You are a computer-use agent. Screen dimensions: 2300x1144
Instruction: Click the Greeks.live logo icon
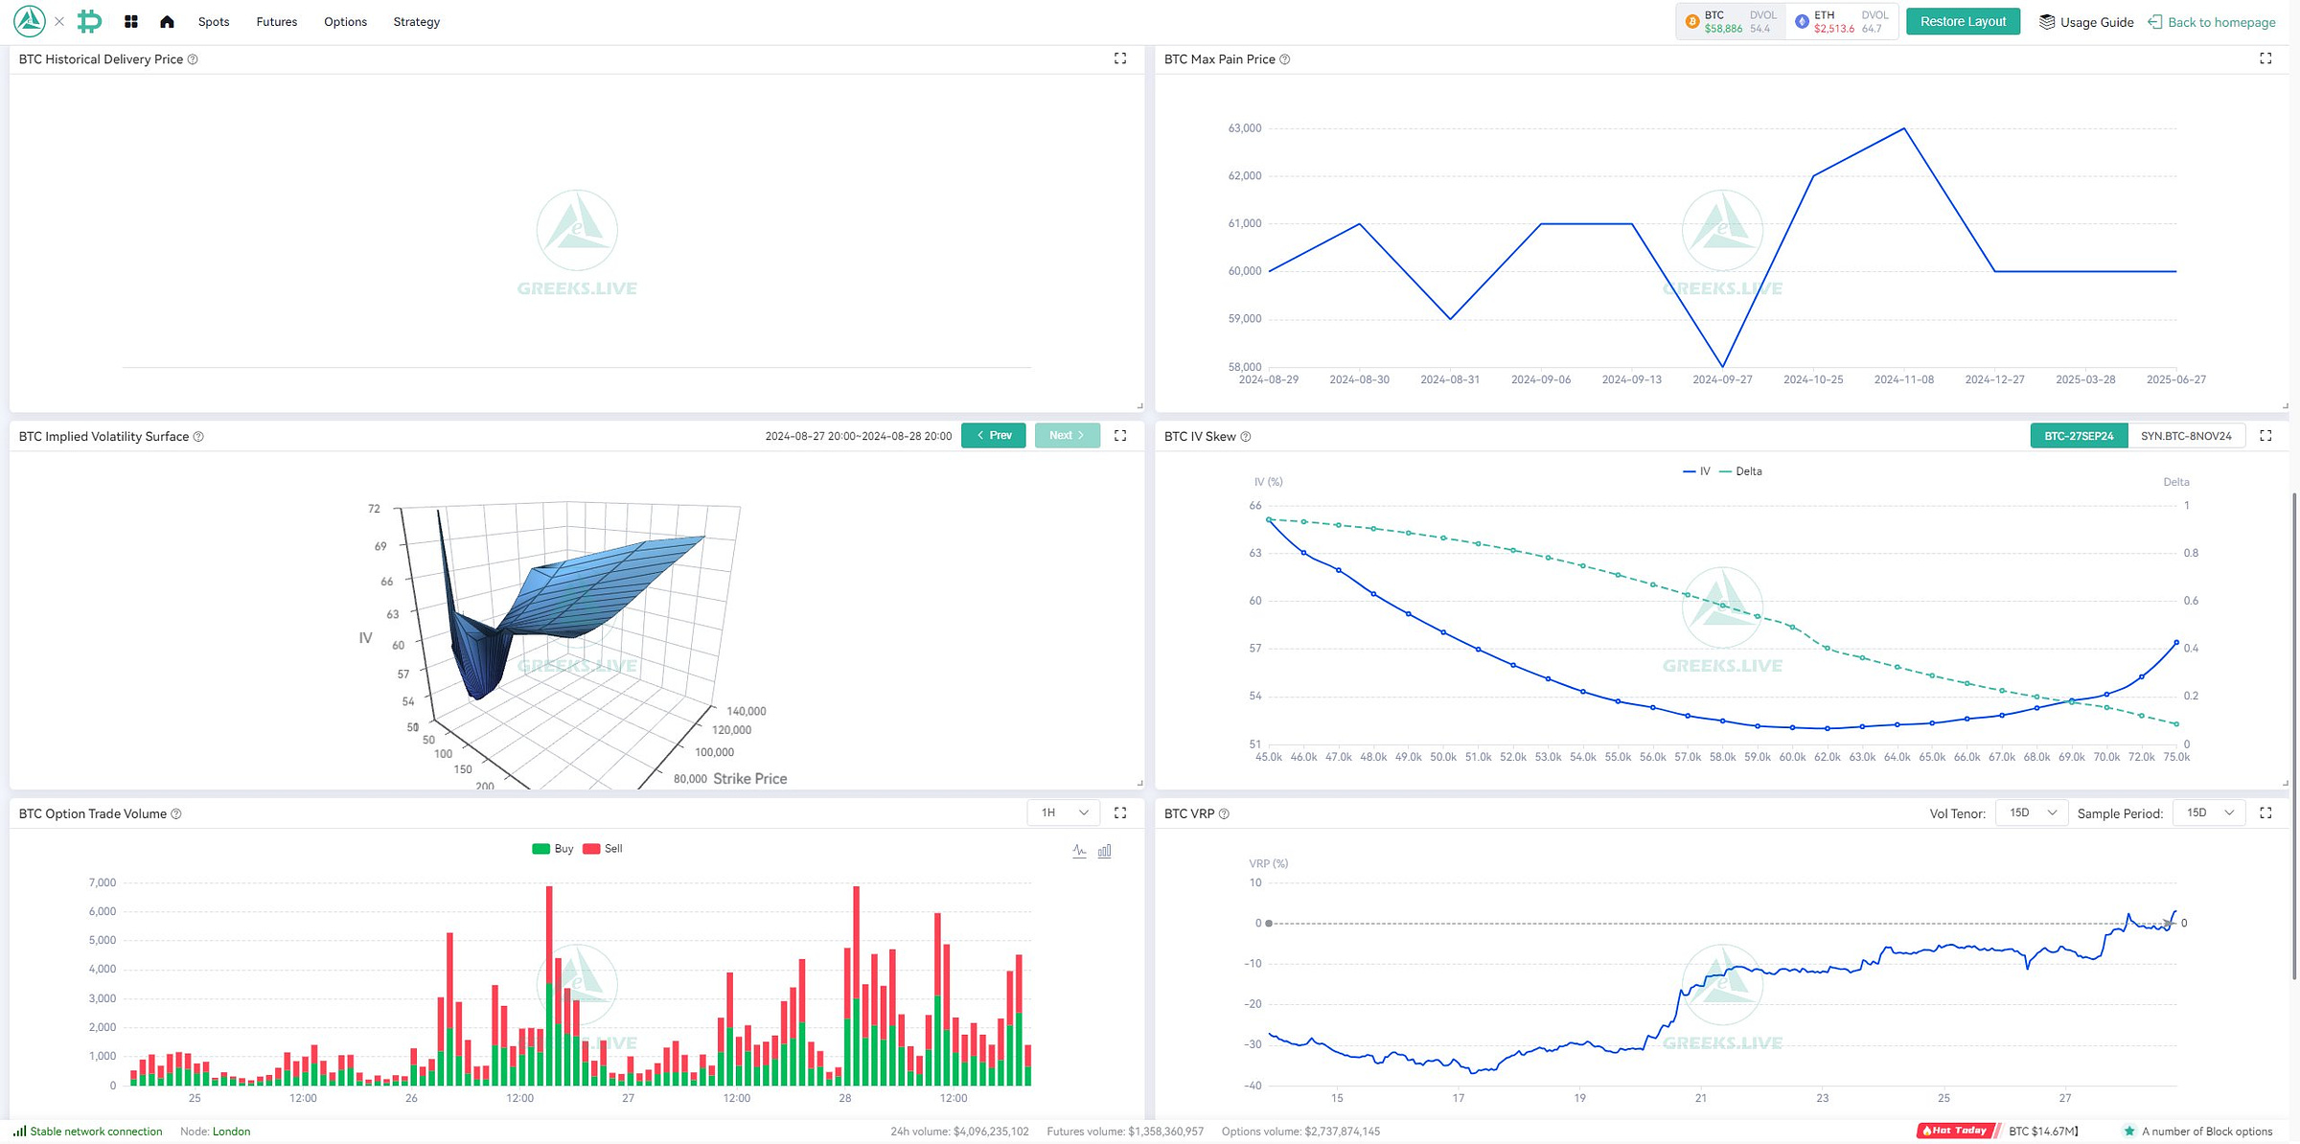[x=30, y=21]
